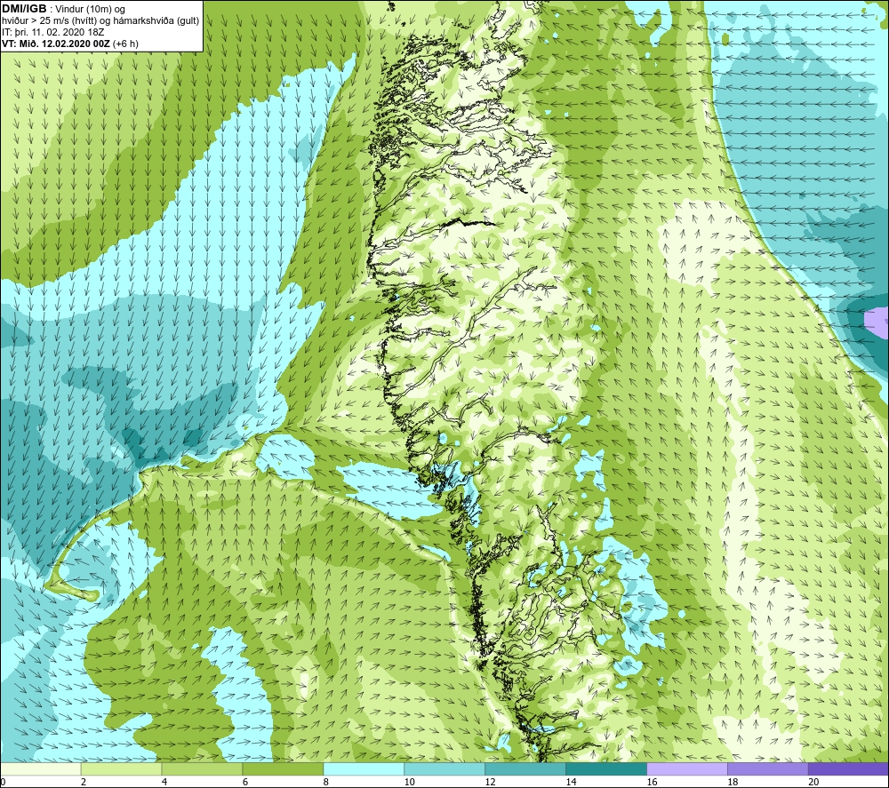This screenshot has width=889, height=788.
Task: Click the scale label '20'
Action: click(x=813, y=782)
